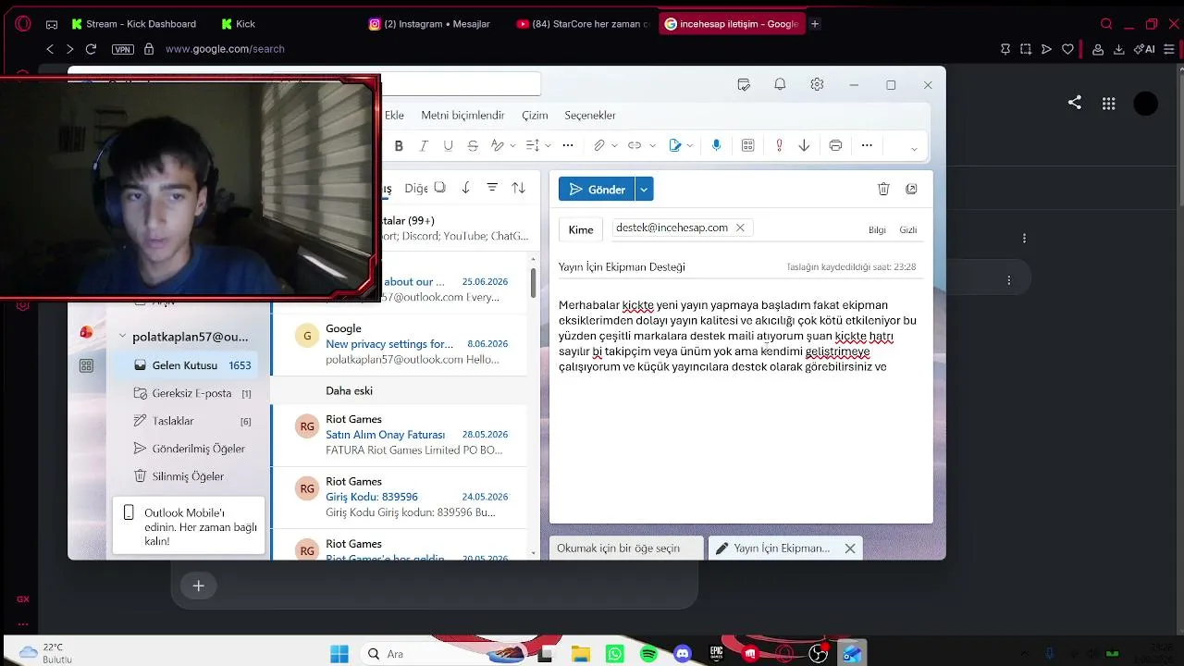Switch to the Instagram Mesajlar browser tab
The height and width of the screenshot is (666, 1184).
(430, 24)
